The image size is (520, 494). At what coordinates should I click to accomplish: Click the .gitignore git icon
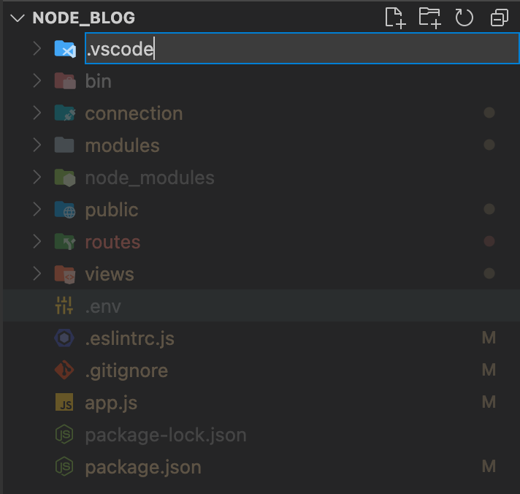point(64,370)
